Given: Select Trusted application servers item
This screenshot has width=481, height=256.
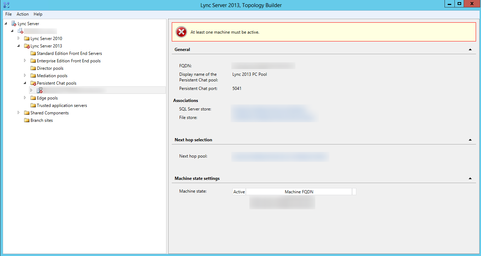Looking at the screenshot, I should click(62, 106).
